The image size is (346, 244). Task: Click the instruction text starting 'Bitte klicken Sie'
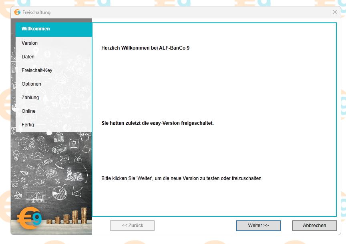pyautogui.click(x=182, y=178)
